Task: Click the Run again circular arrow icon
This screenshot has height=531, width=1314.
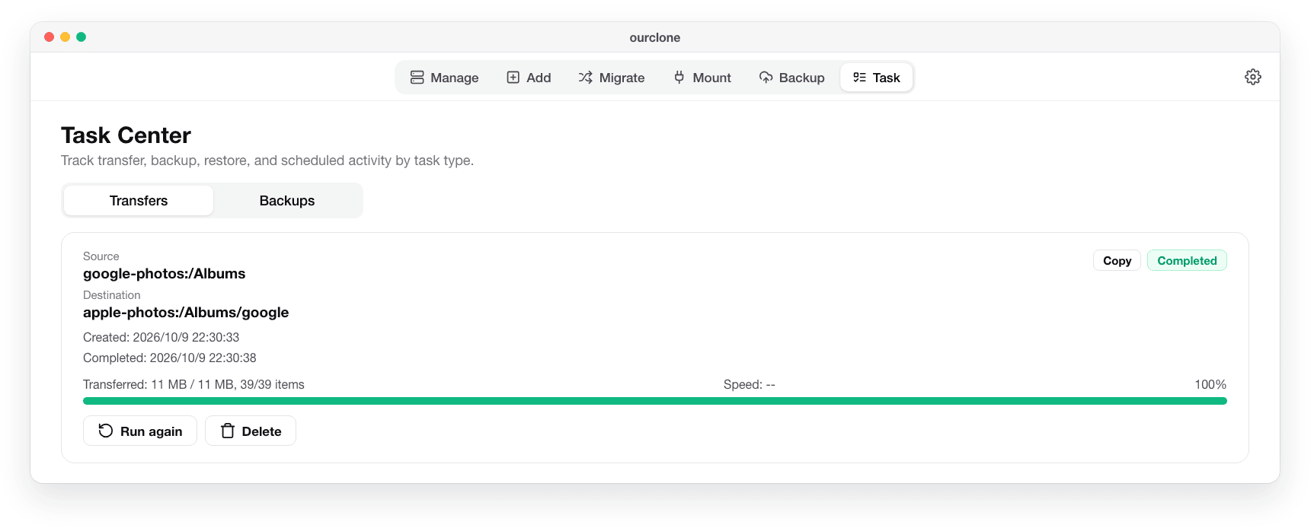Action: click(106, 431)
